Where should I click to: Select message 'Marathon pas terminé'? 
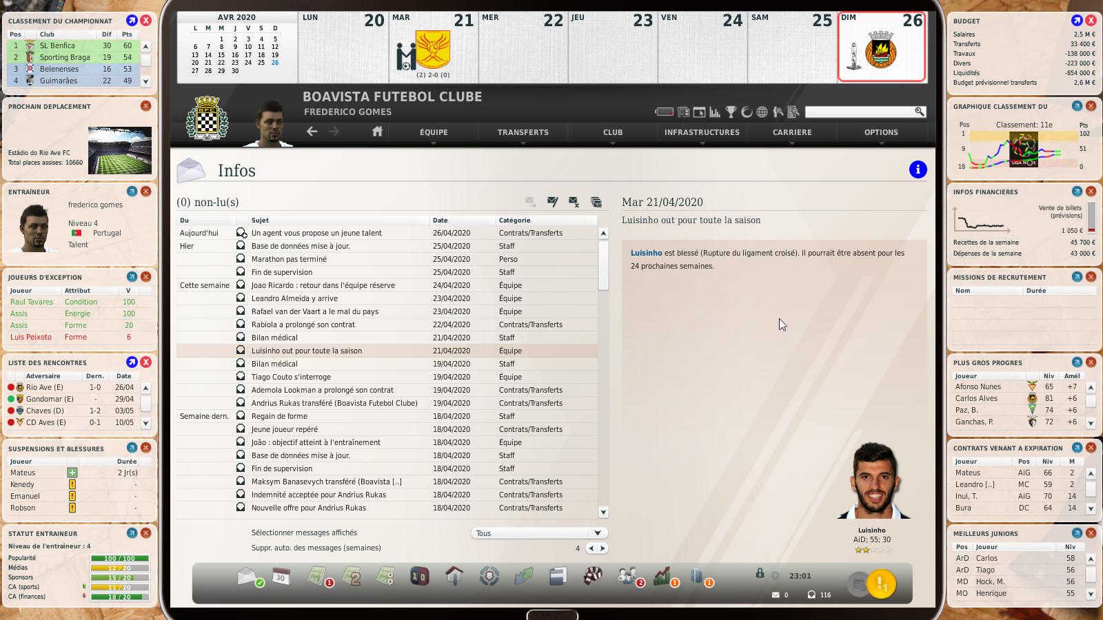coord(387,259)
